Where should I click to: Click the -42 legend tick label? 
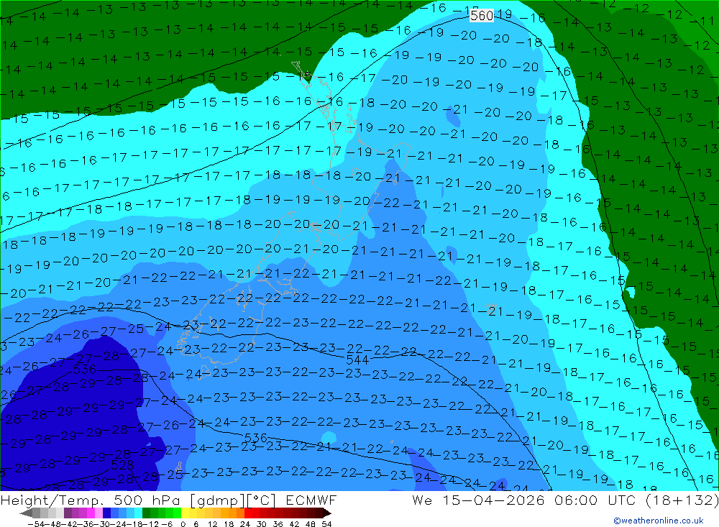(70, 524)
